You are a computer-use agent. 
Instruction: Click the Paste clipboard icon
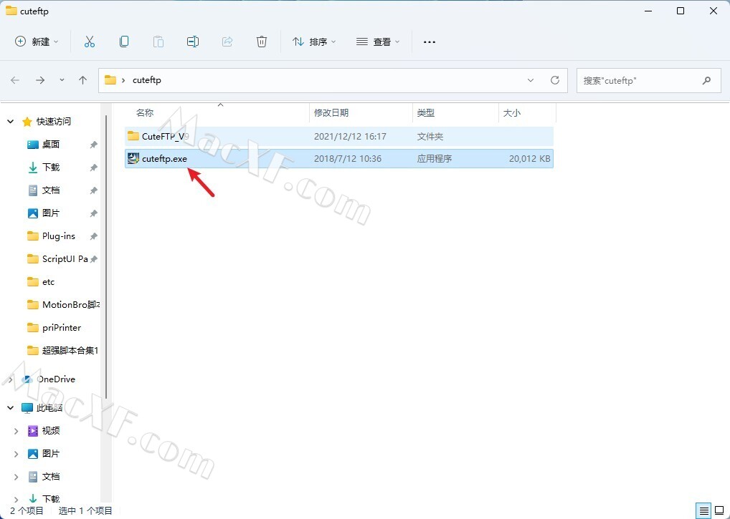pos(158,42)
